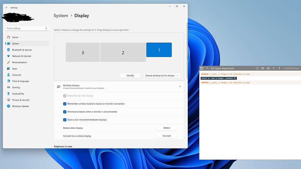This screenshot has height=169, width=301.
Task: Click the search magnifier in Find a setting
Action: pos(46,29)
